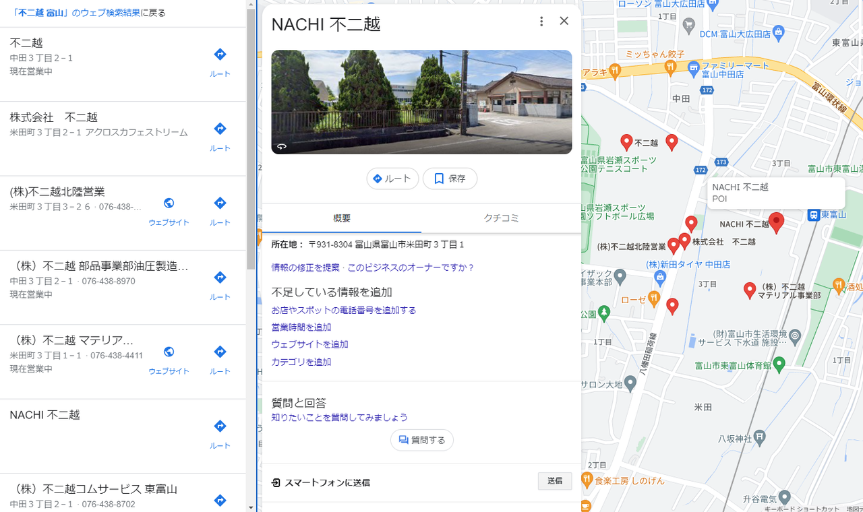Viewport: 863px width, 512px height.
Task: Click the results list scroll-down arrow
Action: [251, 507]
